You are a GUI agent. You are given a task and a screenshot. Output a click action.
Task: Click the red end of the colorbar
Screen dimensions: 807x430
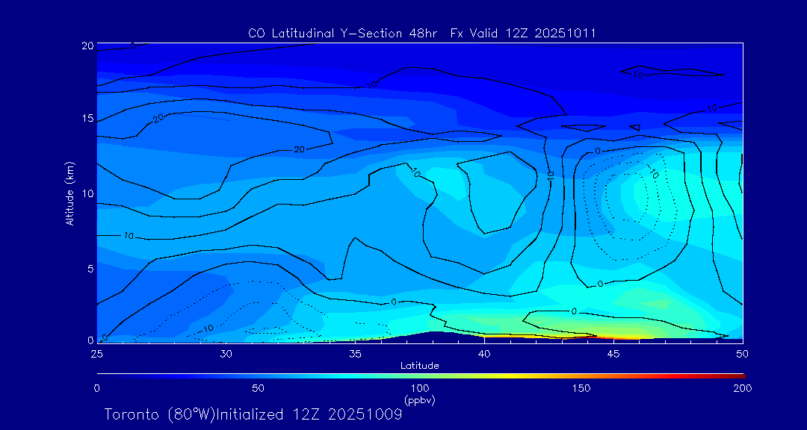740,375
